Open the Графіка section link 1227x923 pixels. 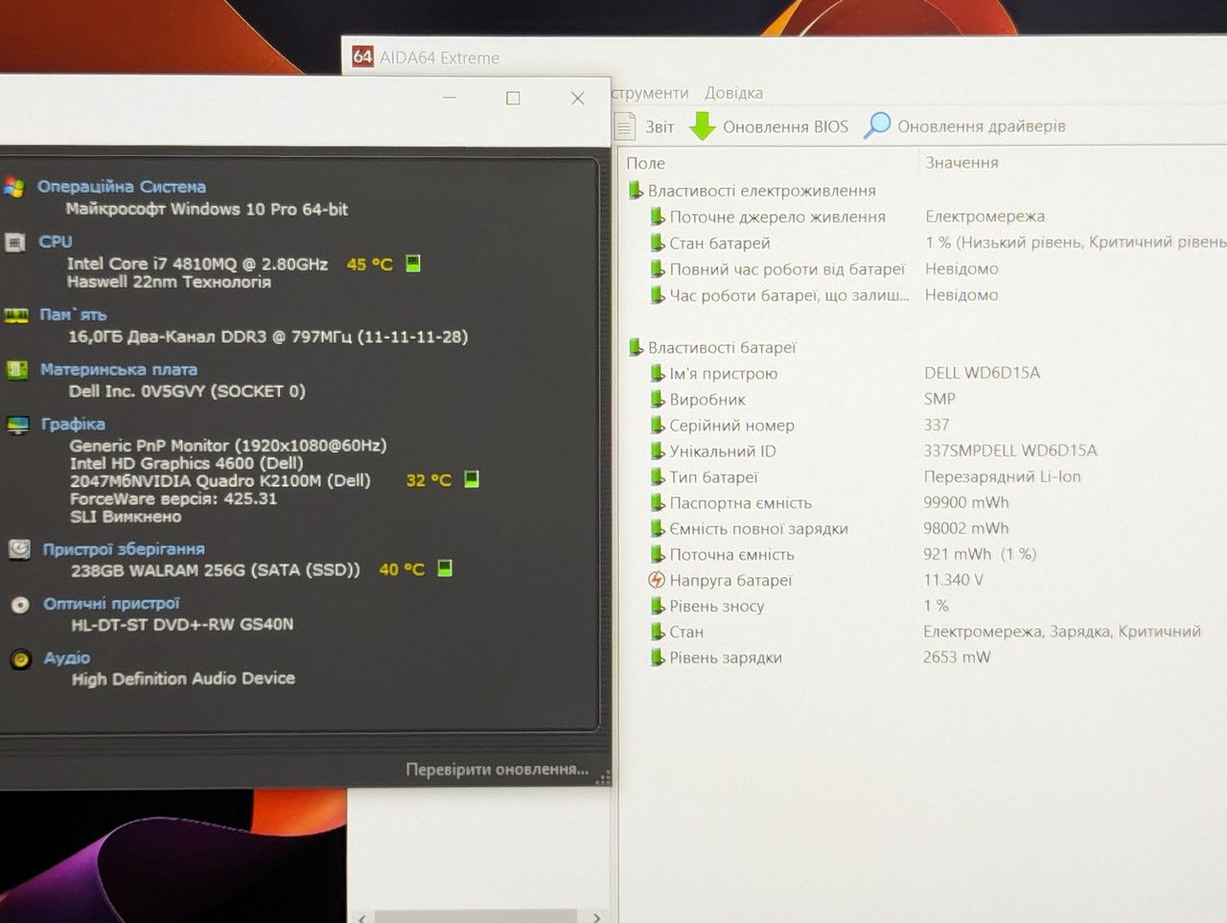pos(73,424)
